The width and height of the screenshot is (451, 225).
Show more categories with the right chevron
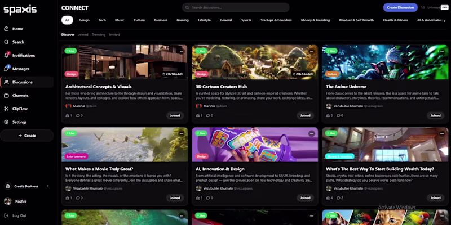[445, 21]
